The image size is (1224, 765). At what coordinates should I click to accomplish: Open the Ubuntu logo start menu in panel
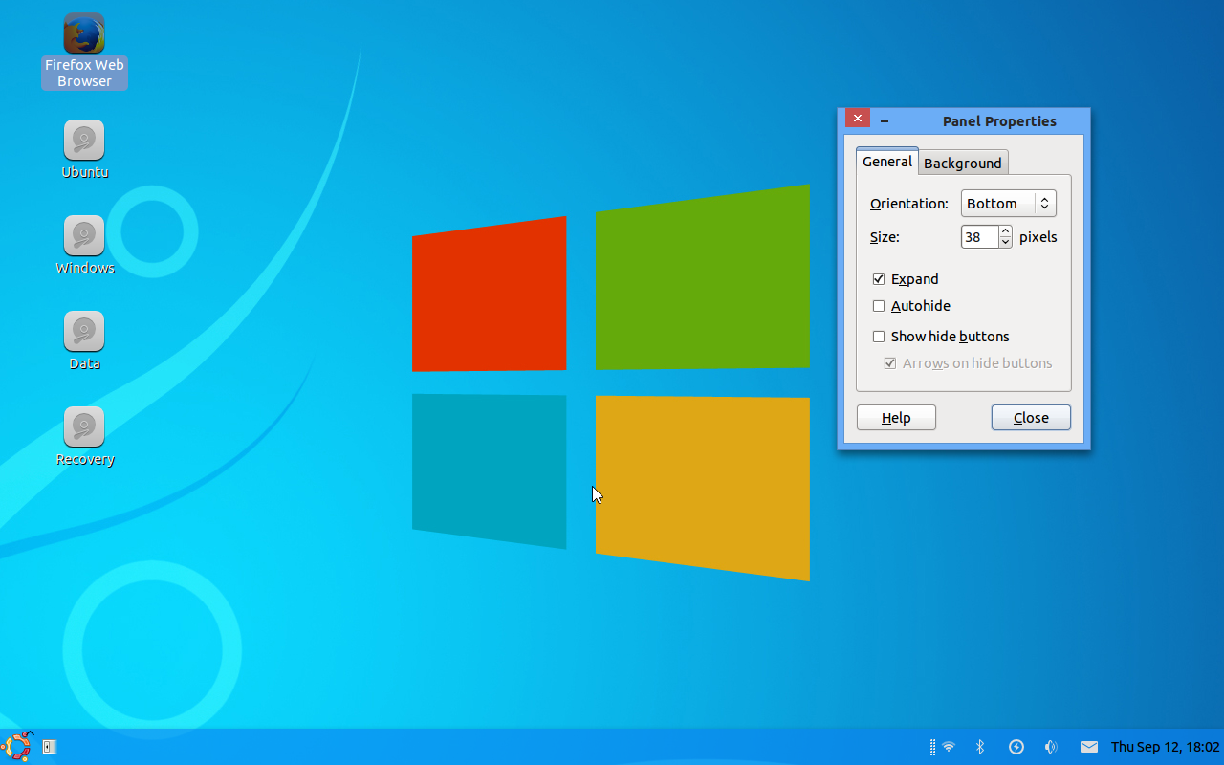(x=17, y=747)
